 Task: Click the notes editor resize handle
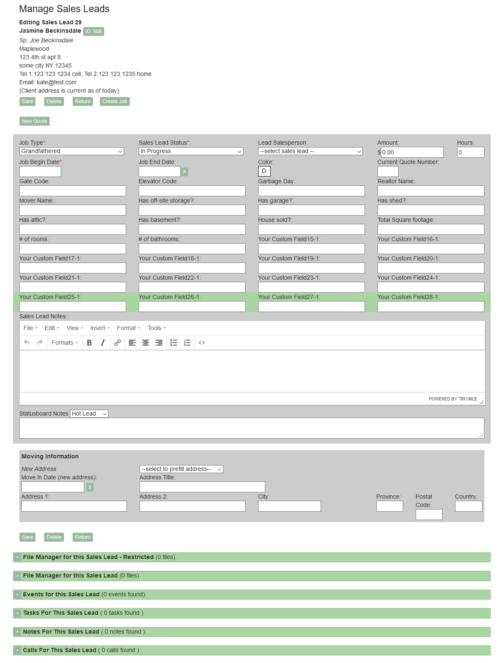[481, 401]
